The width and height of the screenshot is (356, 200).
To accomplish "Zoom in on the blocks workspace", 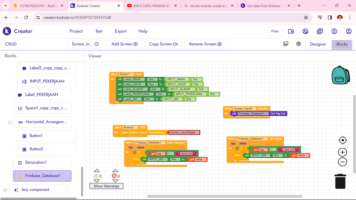I will tap(342, 152).
